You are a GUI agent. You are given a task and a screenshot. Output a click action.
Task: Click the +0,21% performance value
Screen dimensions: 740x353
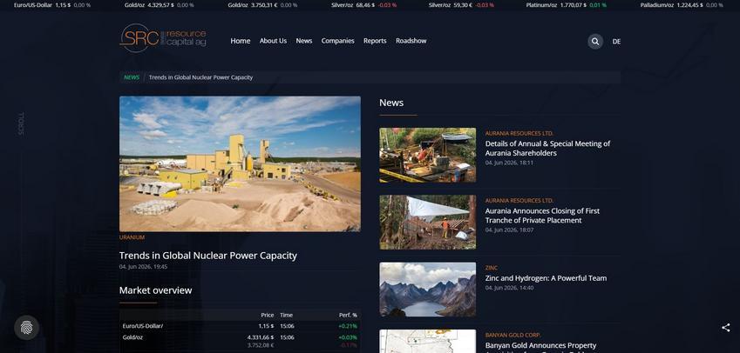coord(348,326)
